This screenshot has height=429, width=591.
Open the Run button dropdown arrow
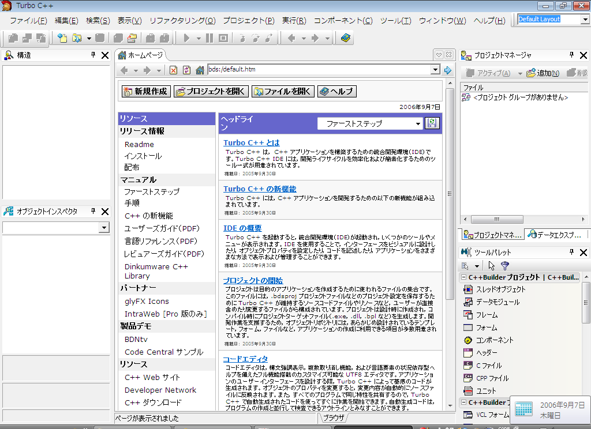(199, 38)
